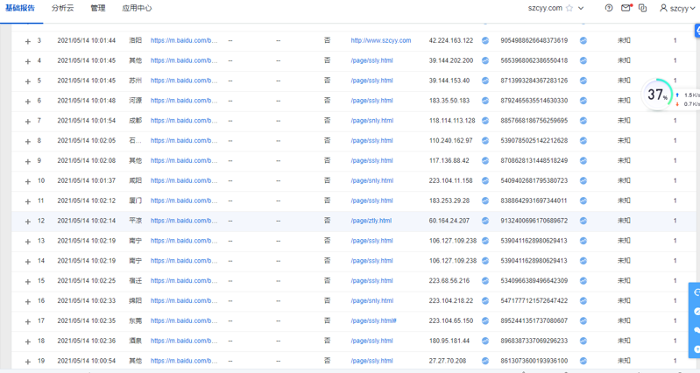The image size is (700, 373).
Task: Expand row 19 with the plus sign
Action: [x=28, y=362]
